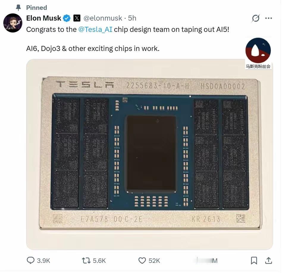Click the 3.9K replies counter
The image size is (282, 273).
[43, 260]
